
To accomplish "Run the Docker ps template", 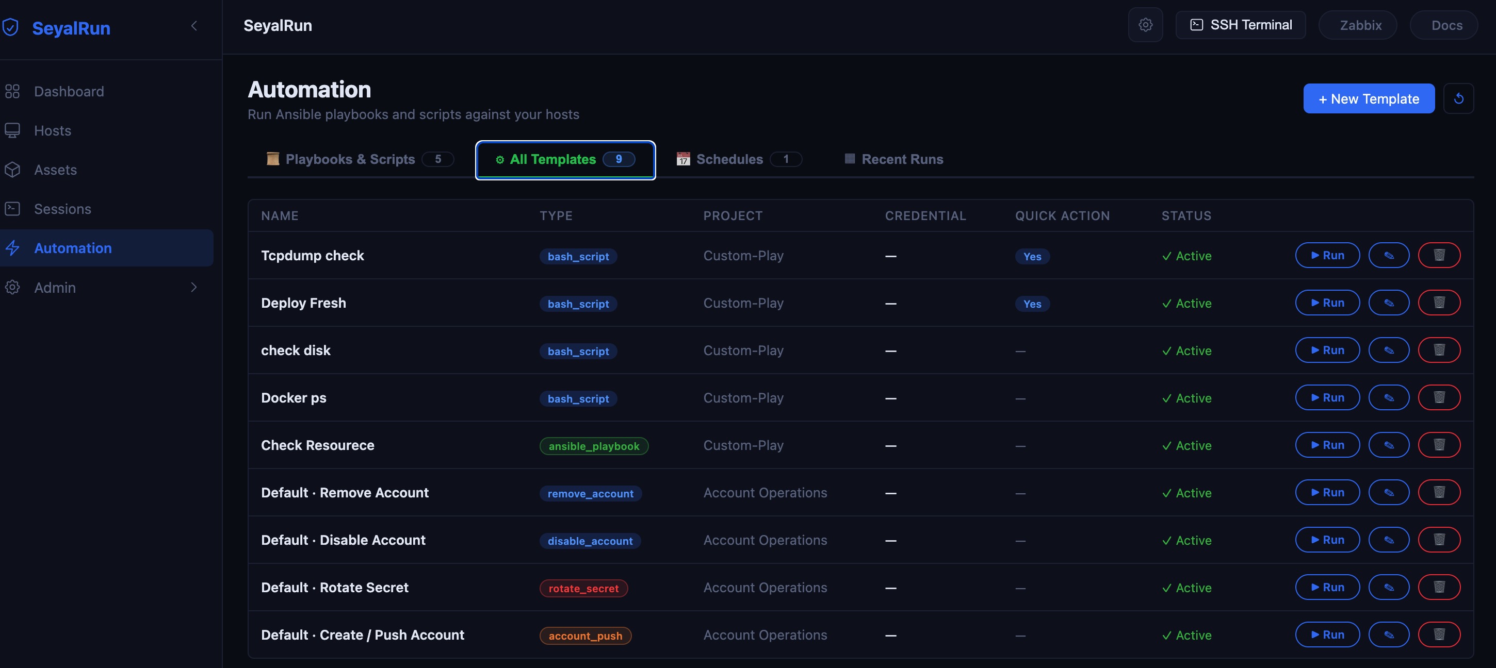I will pos(1328,397).
